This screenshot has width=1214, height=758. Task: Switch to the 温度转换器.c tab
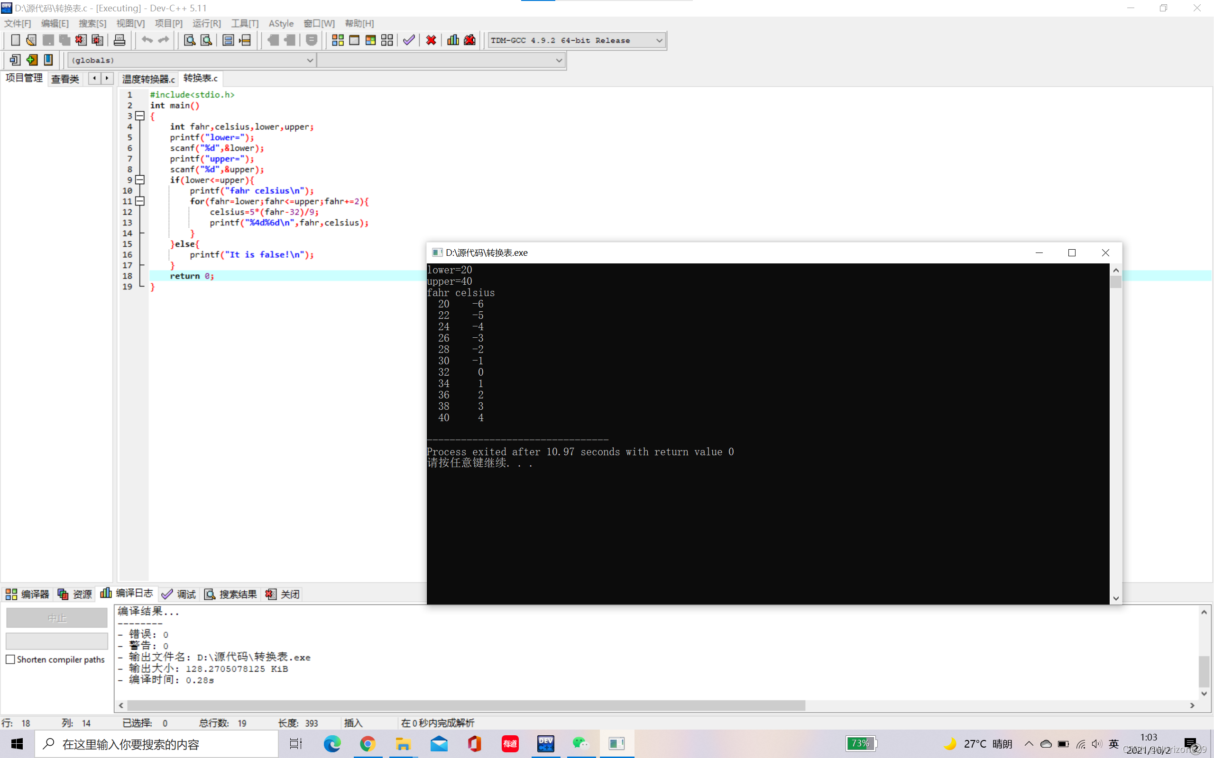point(148,79)
